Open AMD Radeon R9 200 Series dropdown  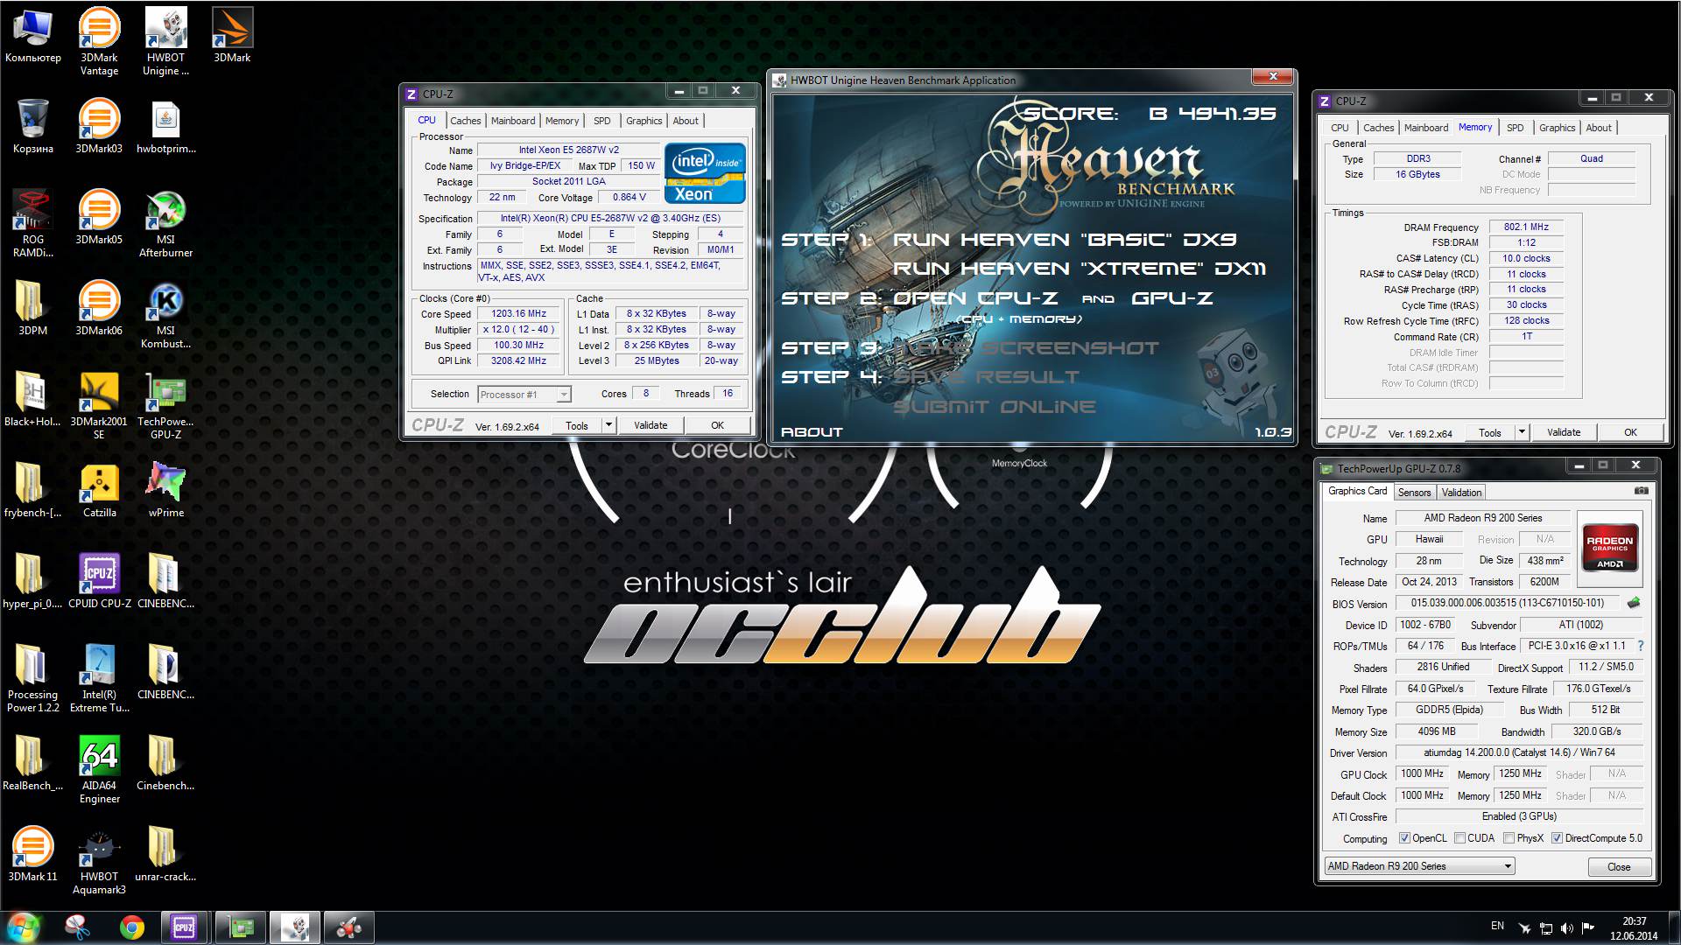click(x=1419, y=866)
